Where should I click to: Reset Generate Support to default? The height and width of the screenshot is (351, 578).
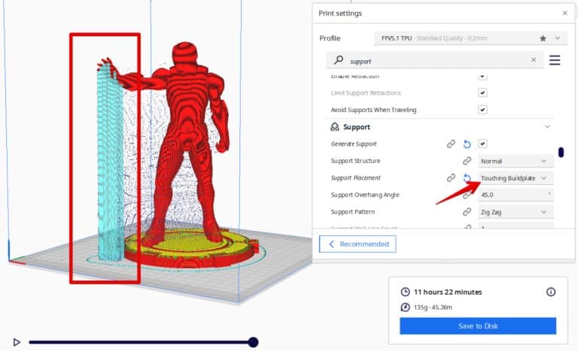pyautogui.click(x=467, y=144)
